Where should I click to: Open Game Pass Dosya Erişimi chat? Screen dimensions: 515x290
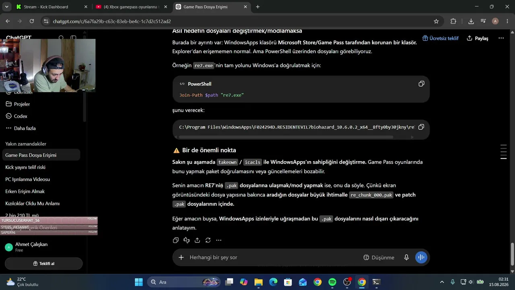pos(42,155)
